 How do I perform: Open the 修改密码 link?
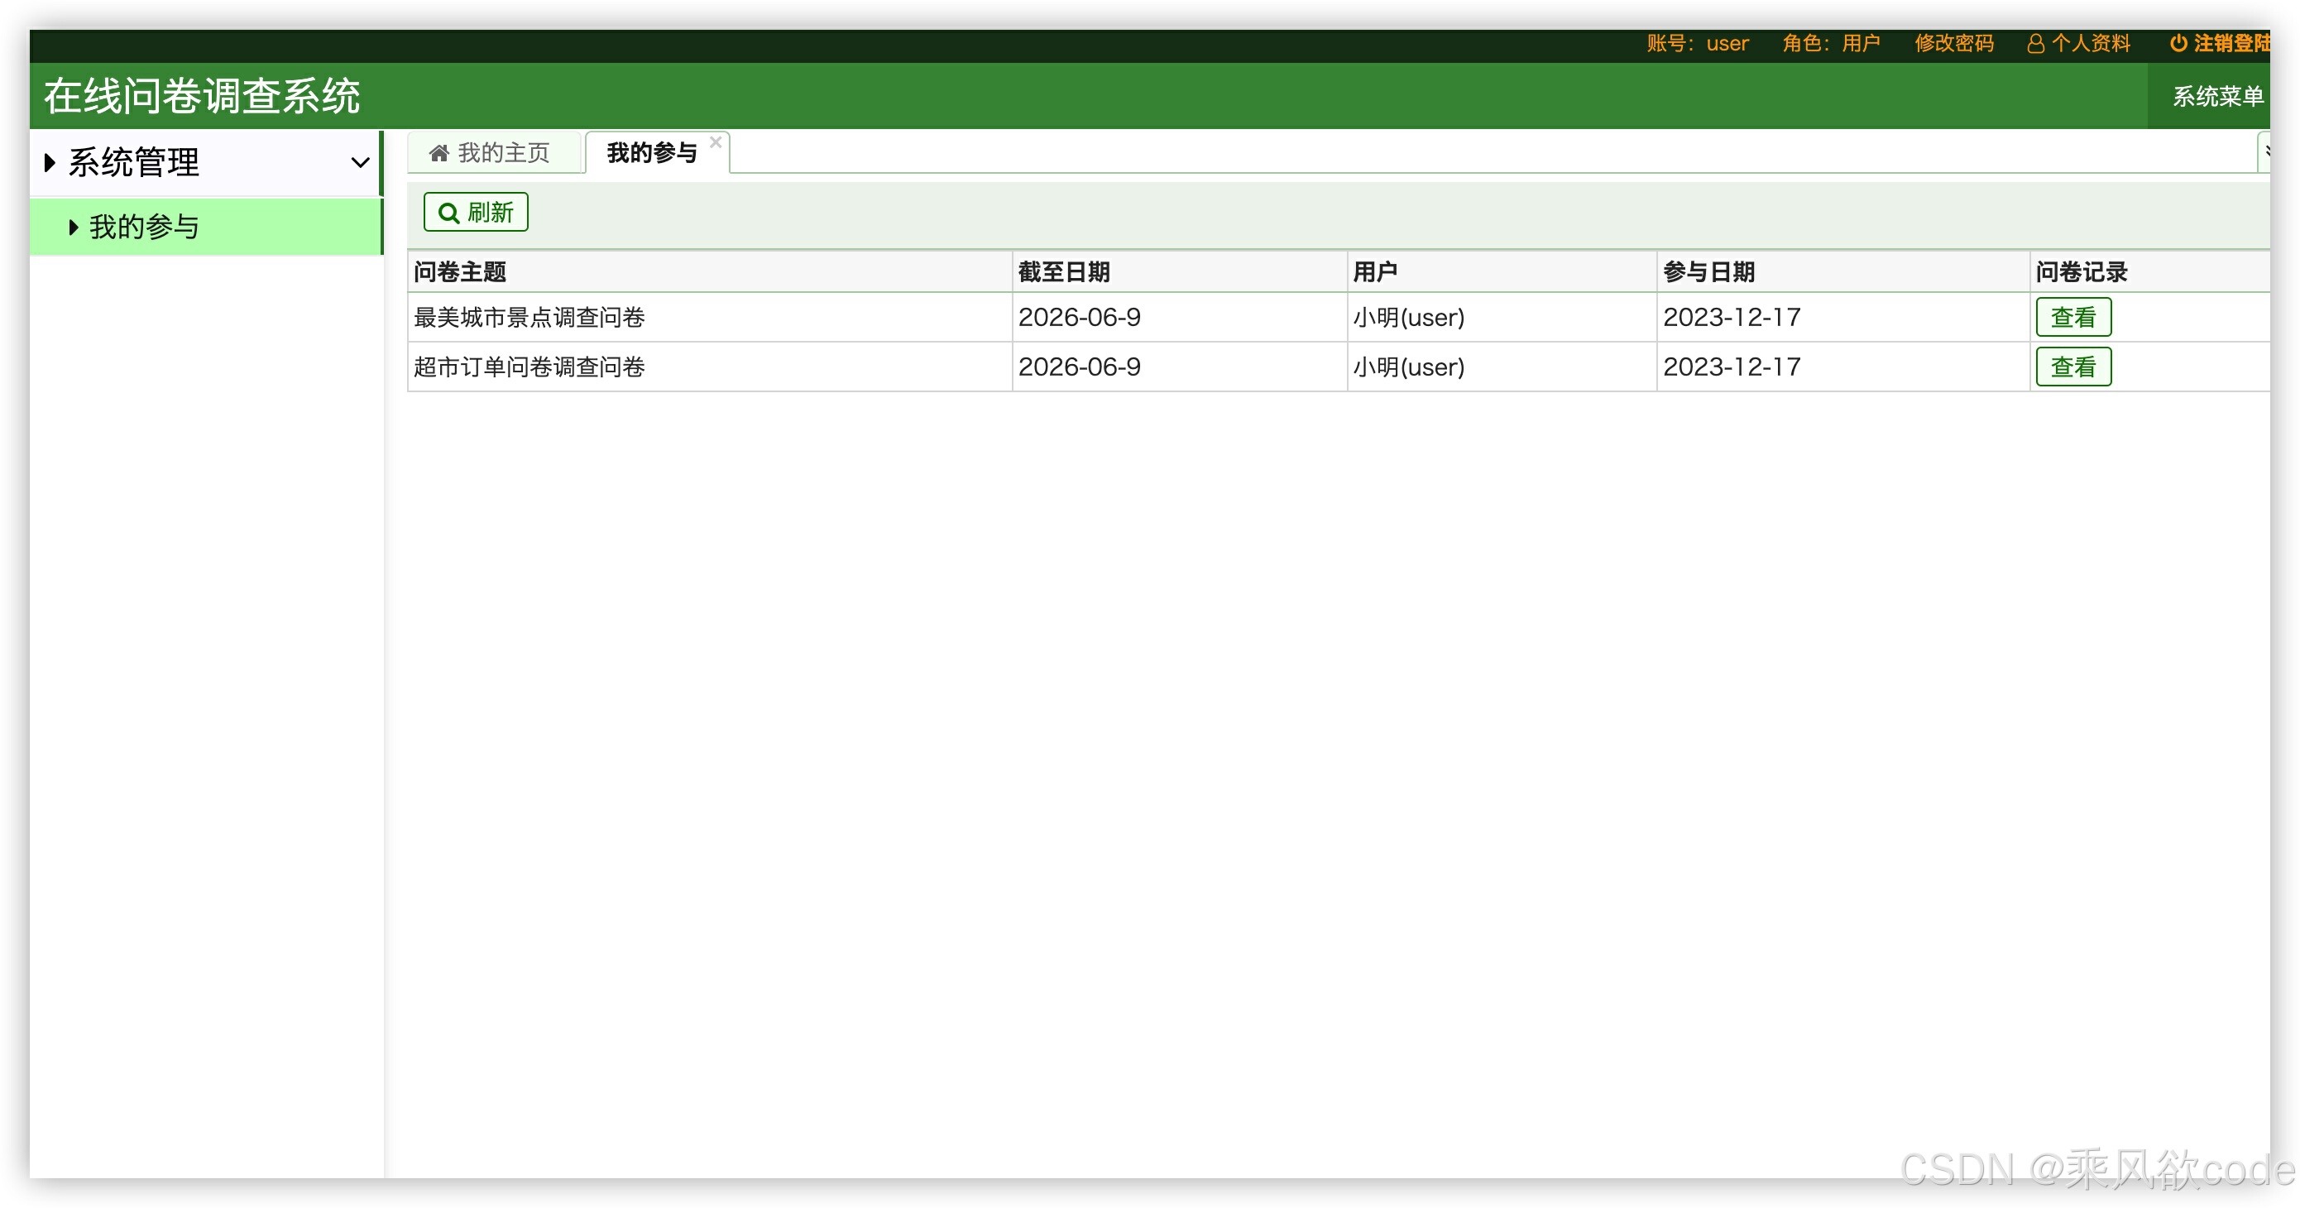pyautogui.click(x=1953, y=44)
